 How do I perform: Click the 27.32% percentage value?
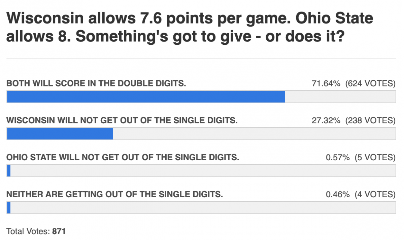coord(326,120)
